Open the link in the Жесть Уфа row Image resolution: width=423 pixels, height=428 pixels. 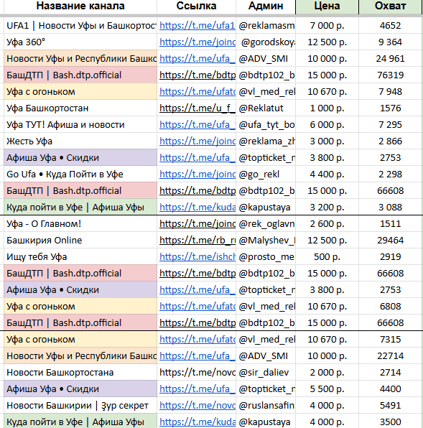click(197, 141)
